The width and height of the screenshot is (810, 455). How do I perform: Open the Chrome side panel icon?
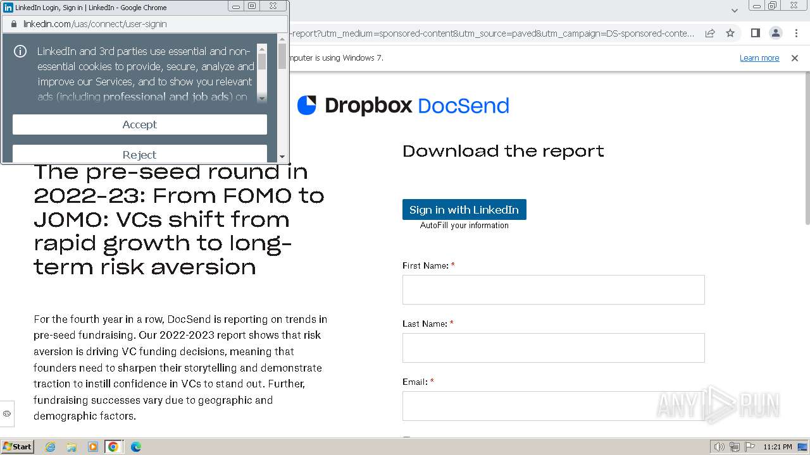(755, 33)
